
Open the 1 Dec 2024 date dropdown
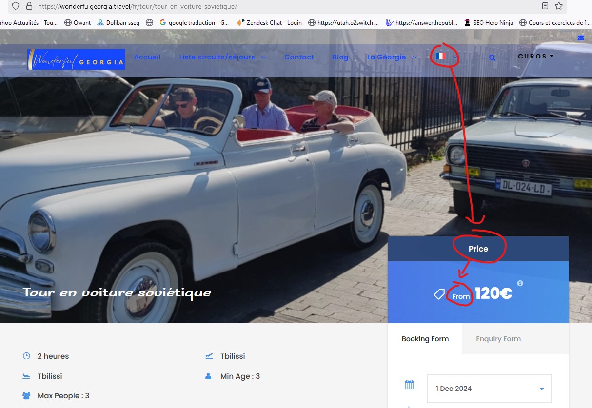489,389
